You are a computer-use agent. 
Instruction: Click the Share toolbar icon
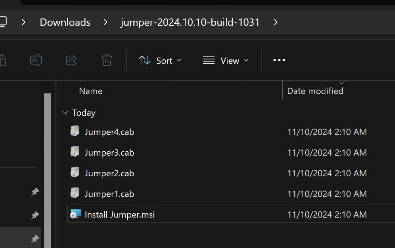click(x=71, y=60)
